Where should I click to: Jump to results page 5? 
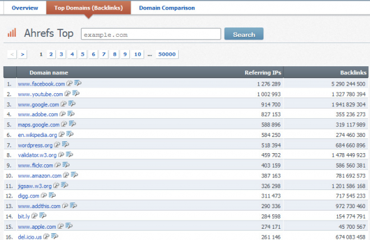click(83, 54)
